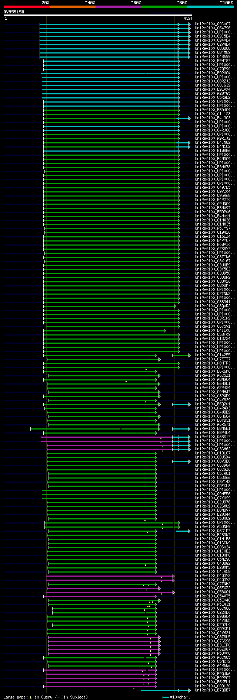Open hit UniRef100_O64796
Image resolution: width=237 pixels, height=700 pixels.
(x=213, y=28)
